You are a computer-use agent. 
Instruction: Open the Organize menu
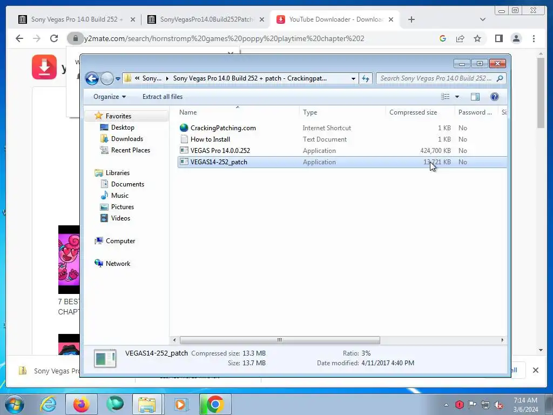click(x=109, y=97)
